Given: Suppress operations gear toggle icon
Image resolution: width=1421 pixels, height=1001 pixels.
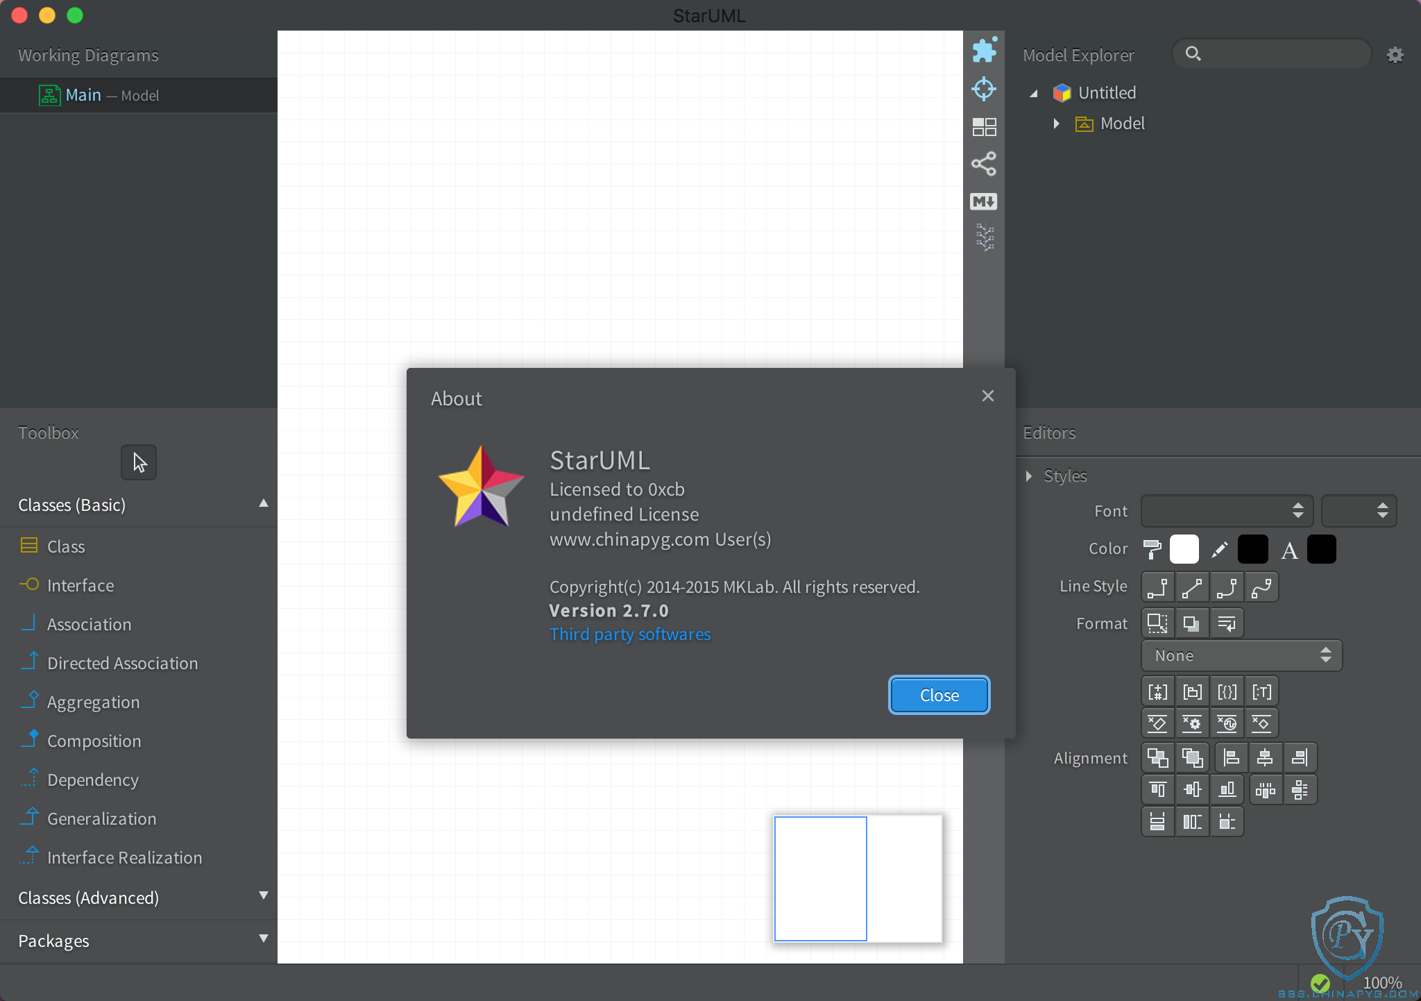Looking at the screenshot, I should 1192,723.
